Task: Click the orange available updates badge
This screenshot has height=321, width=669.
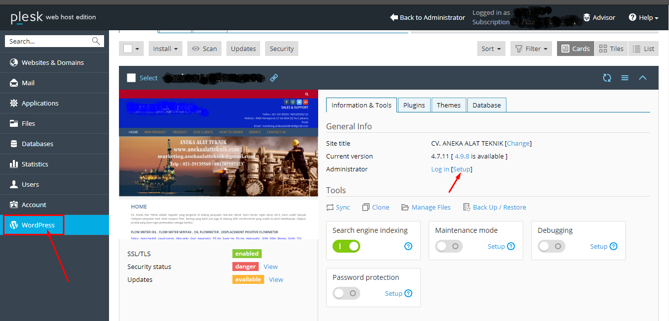Action: pyautogui.click(x=248, y=279)
